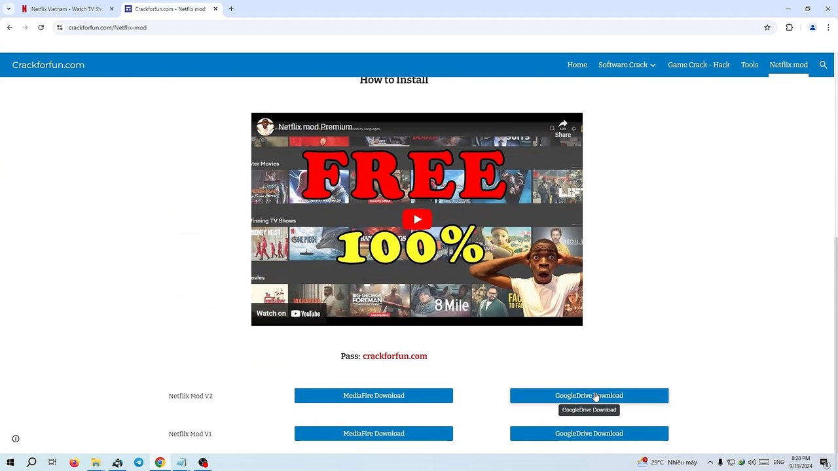Open the Crackforfun.com site logo link
Image resolution: width=838 pixels, height=471 pixels.
coord(48,65)
